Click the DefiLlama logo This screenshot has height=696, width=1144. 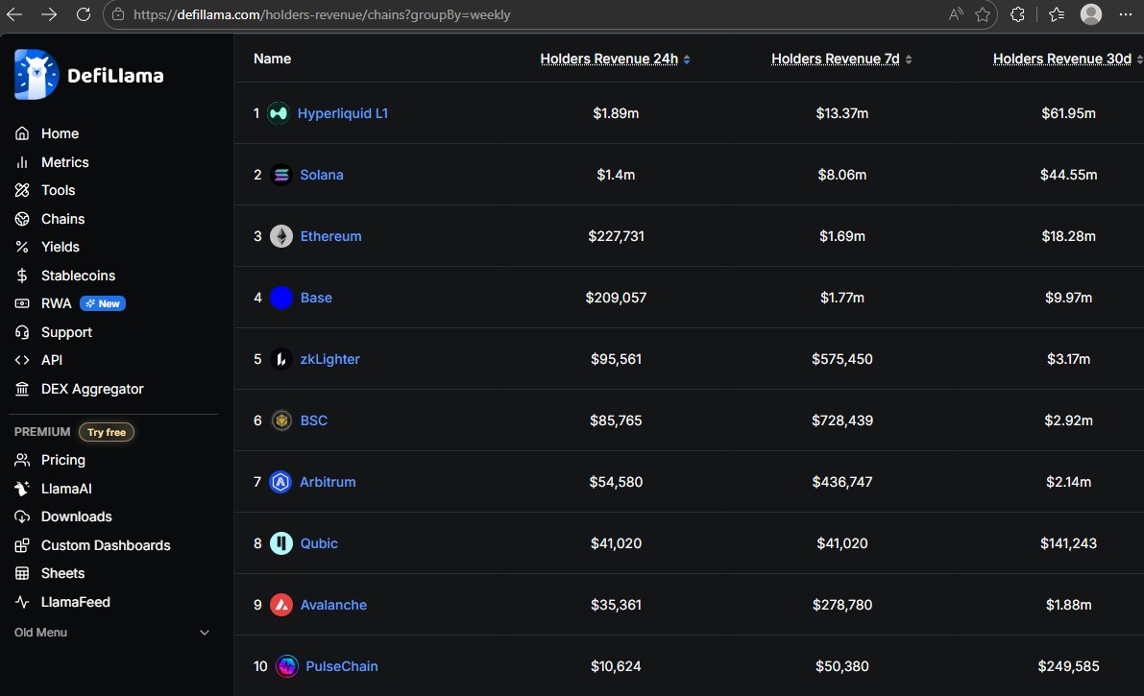(89, 75)
